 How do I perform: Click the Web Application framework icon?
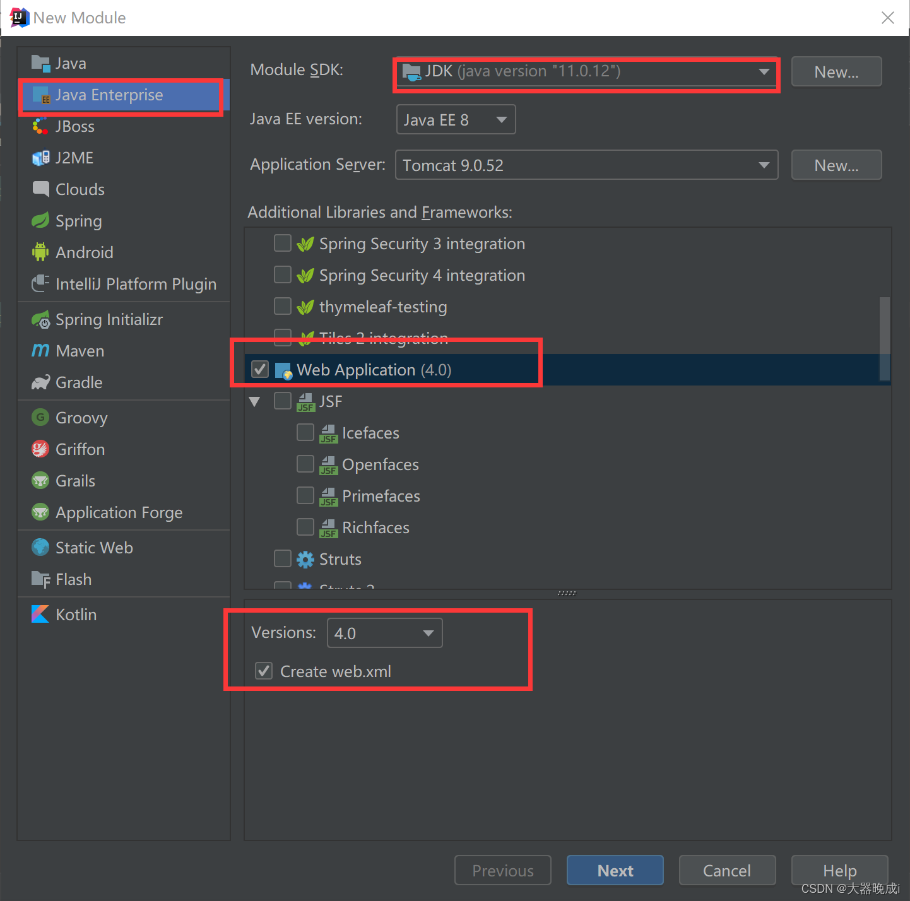(284, 370)
